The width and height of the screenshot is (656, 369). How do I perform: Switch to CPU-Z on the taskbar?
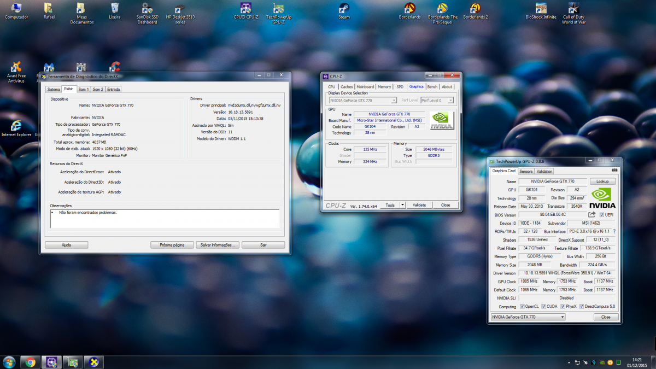coord(52,362)
